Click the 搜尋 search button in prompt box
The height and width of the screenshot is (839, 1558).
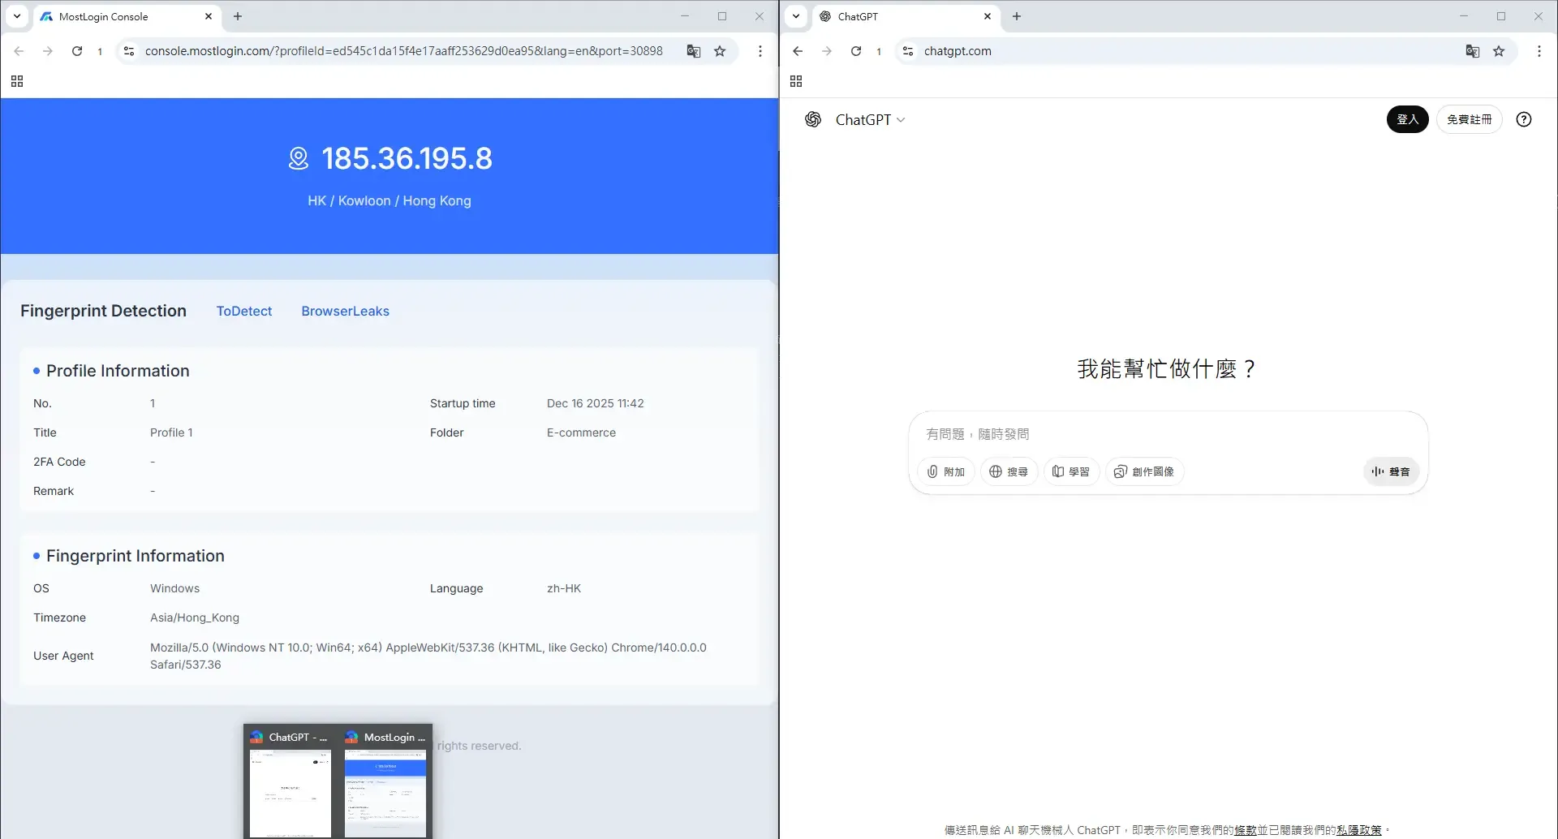1009,471
